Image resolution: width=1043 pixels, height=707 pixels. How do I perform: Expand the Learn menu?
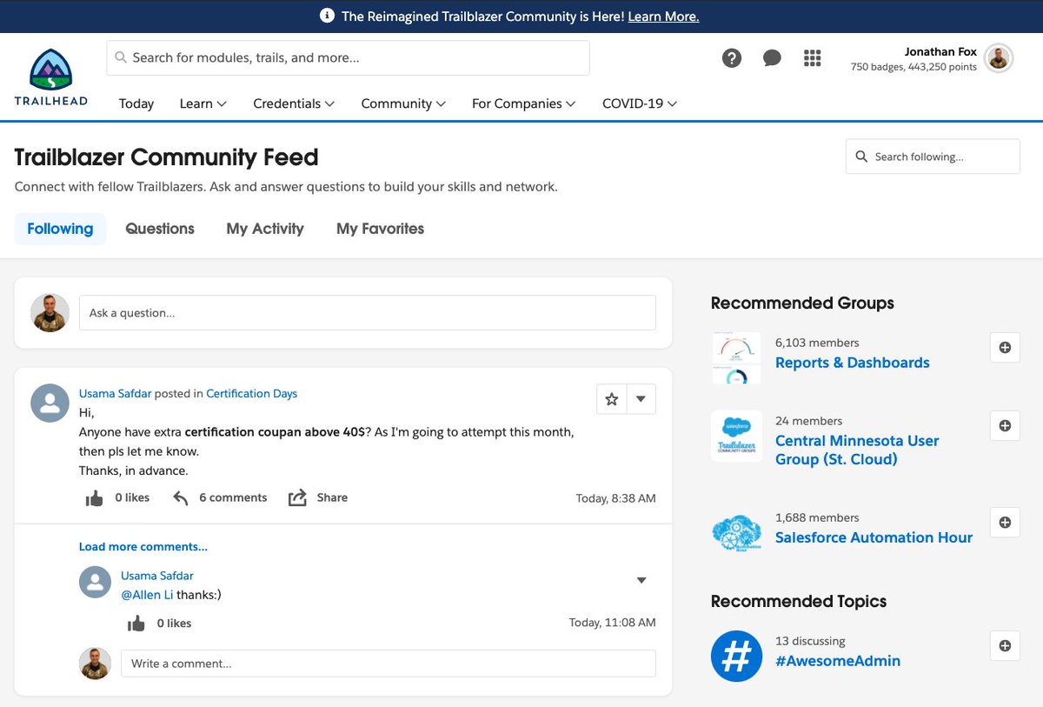203,103
